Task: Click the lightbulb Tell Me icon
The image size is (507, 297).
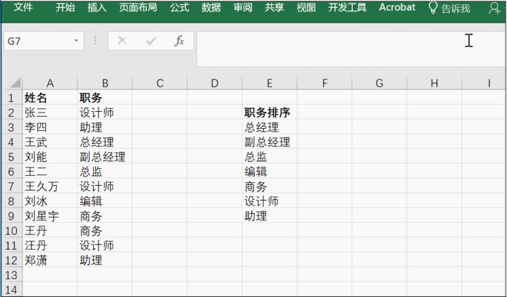Action: pyautogui.click(x=432, y=8)
